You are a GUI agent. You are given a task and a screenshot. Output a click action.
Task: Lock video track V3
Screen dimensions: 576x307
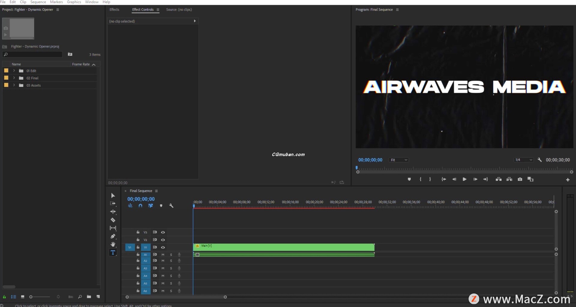138,232
